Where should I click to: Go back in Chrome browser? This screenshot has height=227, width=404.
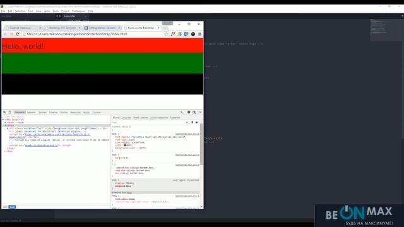[6, 34]
